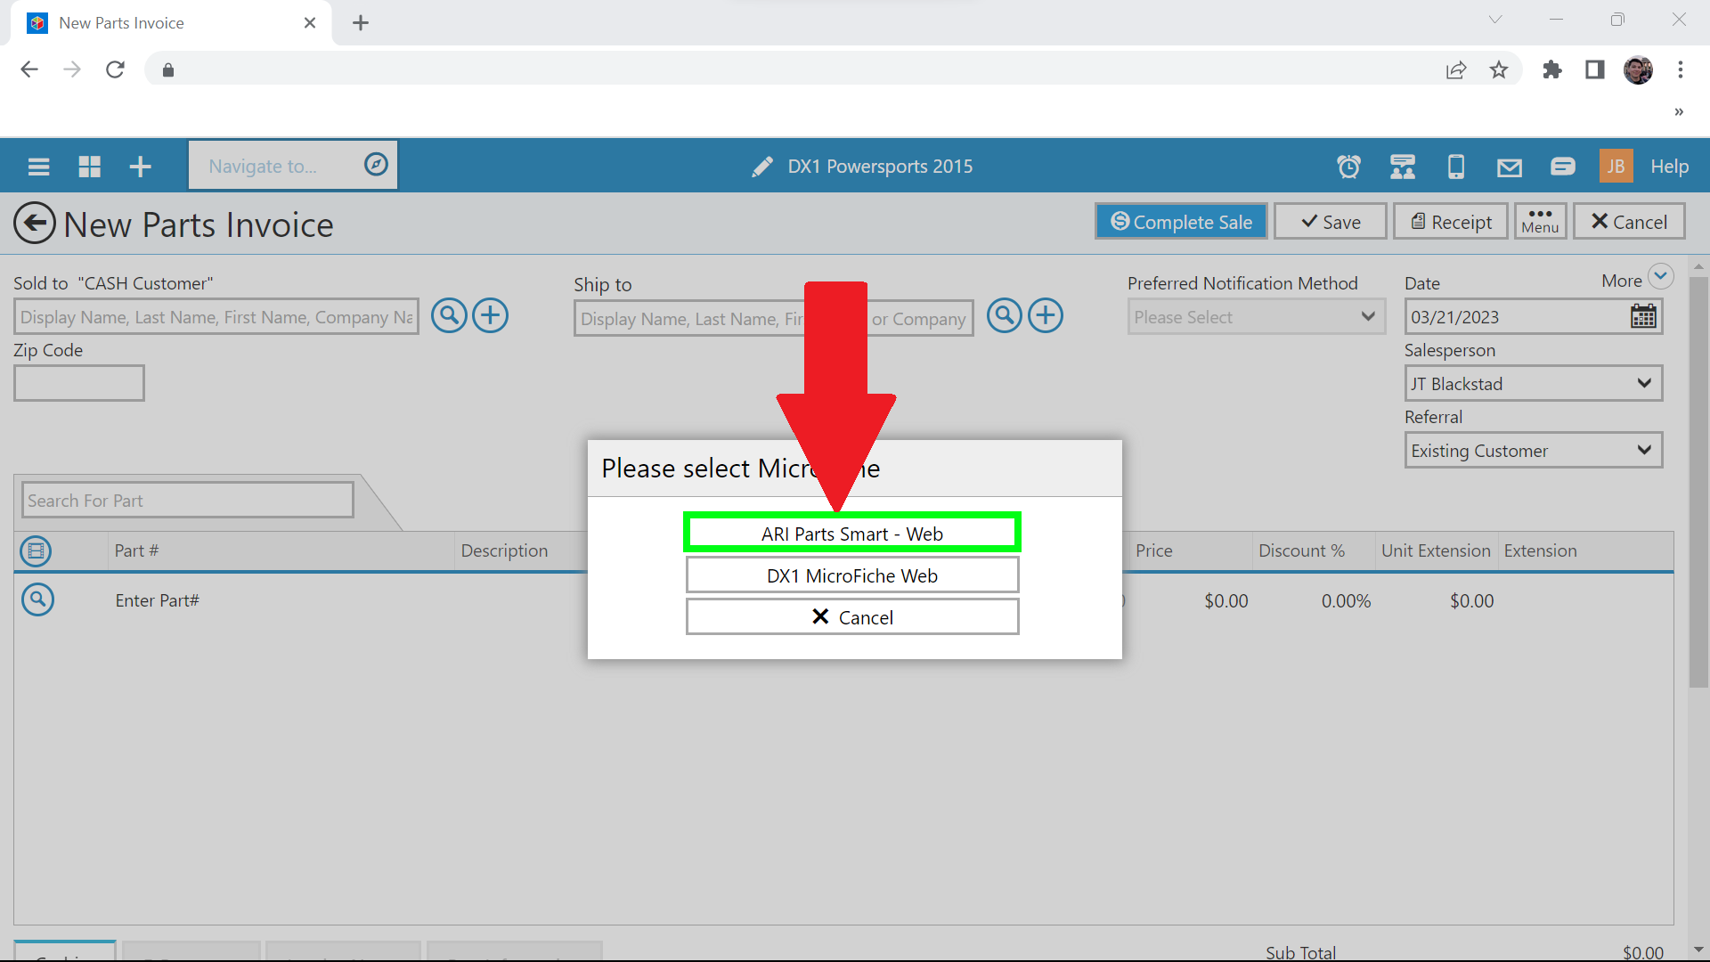Expand the More options chevron
The width and height of the screenshot is (1710, 962).
click(1660, 277)
